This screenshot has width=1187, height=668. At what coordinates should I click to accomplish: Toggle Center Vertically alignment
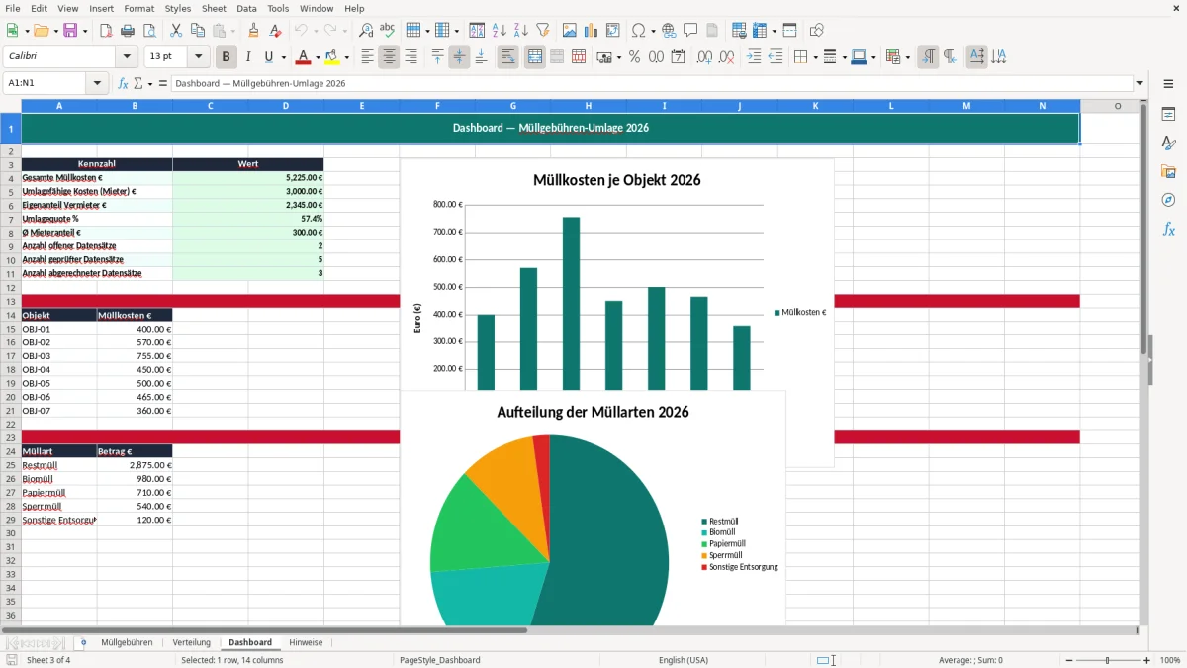tap(459, 57)
